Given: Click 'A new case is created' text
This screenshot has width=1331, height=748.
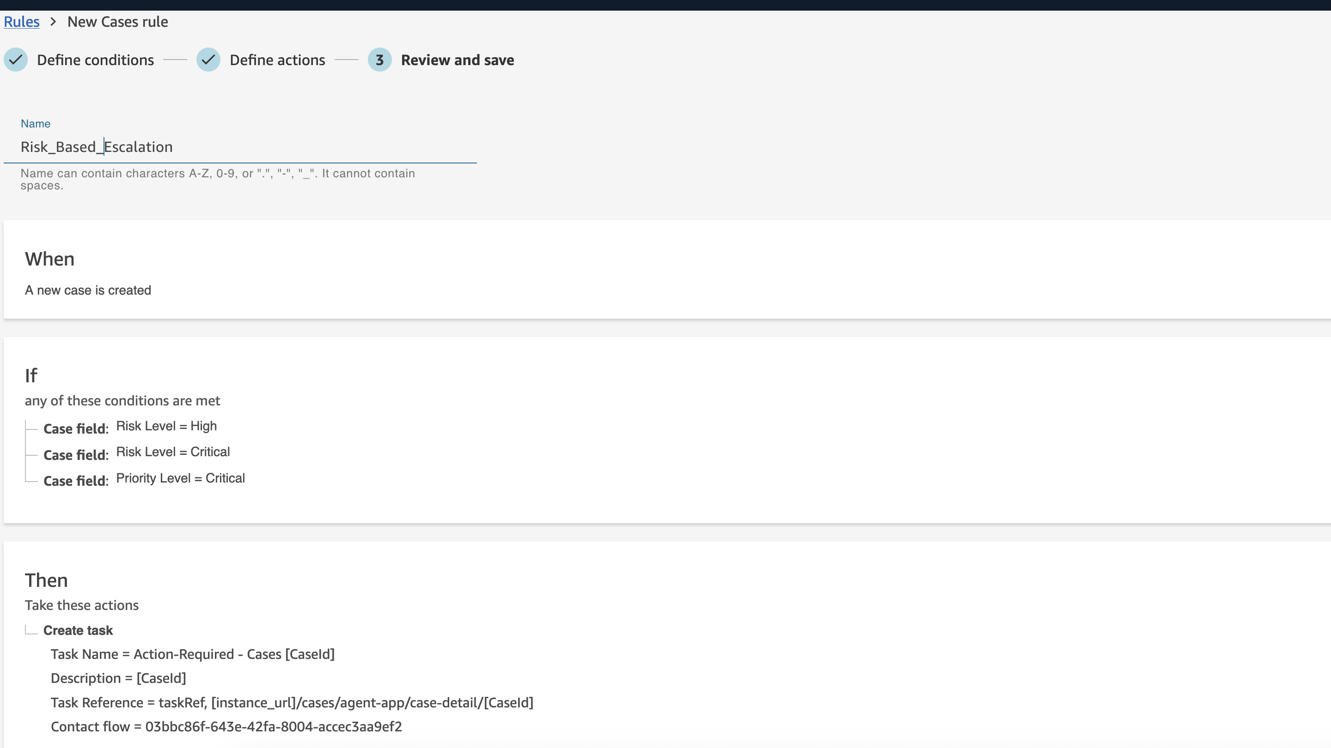Looking at the screenshot, I should click(88, 290).
